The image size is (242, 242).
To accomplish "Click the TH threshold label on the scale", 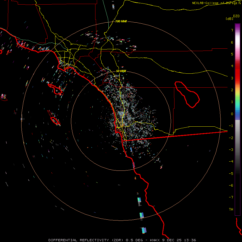I will pos(231,209).
